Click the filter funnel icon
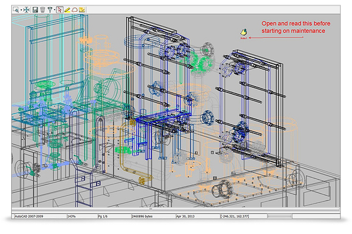The height and width of the screenshot is (234, 352). pyautogui.click(x=50, y=10)
